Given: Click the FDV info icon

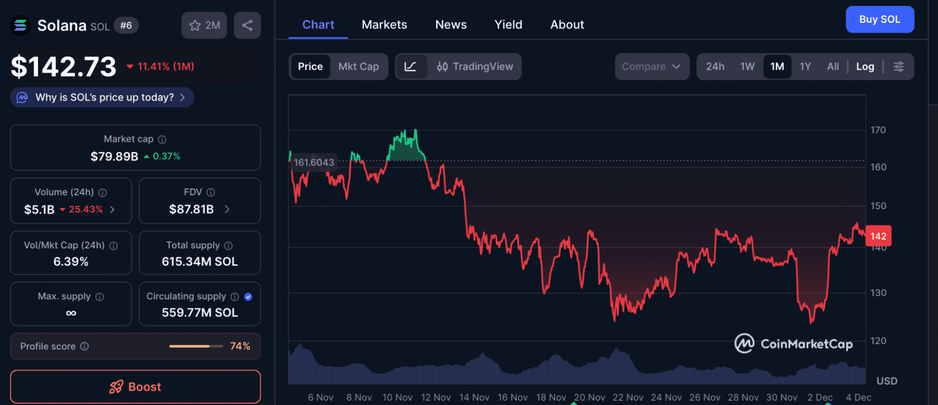Looking at the screenshot, I should click(x=211, y=192).
